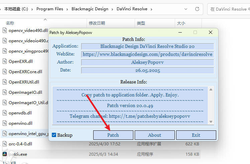Image resolution: width=250 pixels, height=164 pixels.
Task: Select the OpenEXRUtil.dll file name
Action: 24,82
